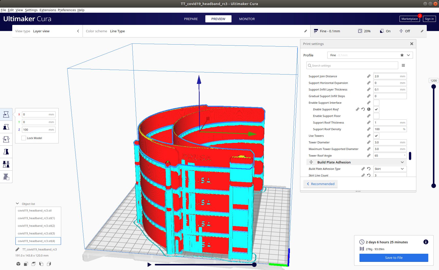The height and width of the screenshot is (270, 439).
Task: Open the Support Blocker tool
Action: (6, 177)
